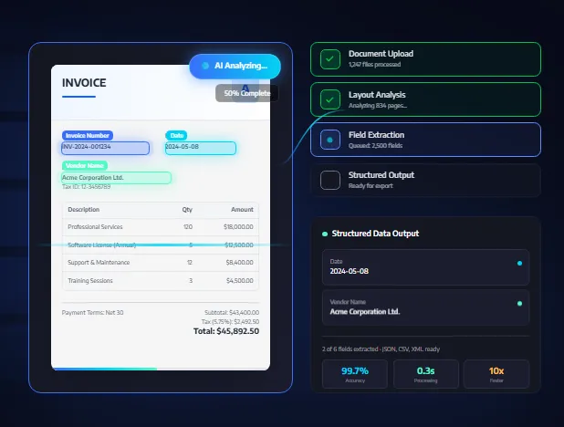Image resolution: width=564 pixels, height=427 pixels.
Task: Click the Invoice Number field tag
Action: [x=88, y=136]
